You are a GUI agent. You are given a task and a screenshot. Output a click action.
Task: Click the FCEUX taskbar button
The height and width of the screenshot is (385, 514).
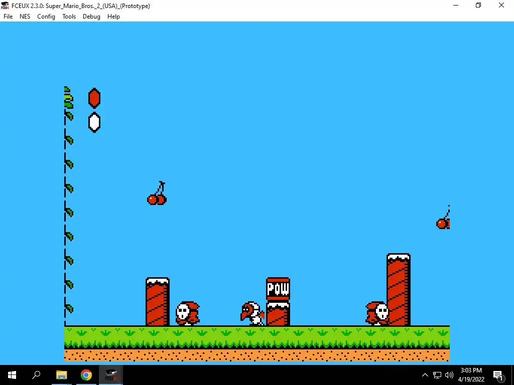point(111,375)
